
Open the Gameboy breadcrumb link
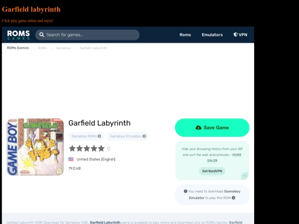[x=63, y=48]
